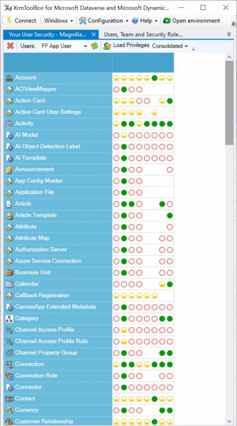Screen dimensions: 237x426
Task: Click the Load Privileges key icon
Action: 107,46
